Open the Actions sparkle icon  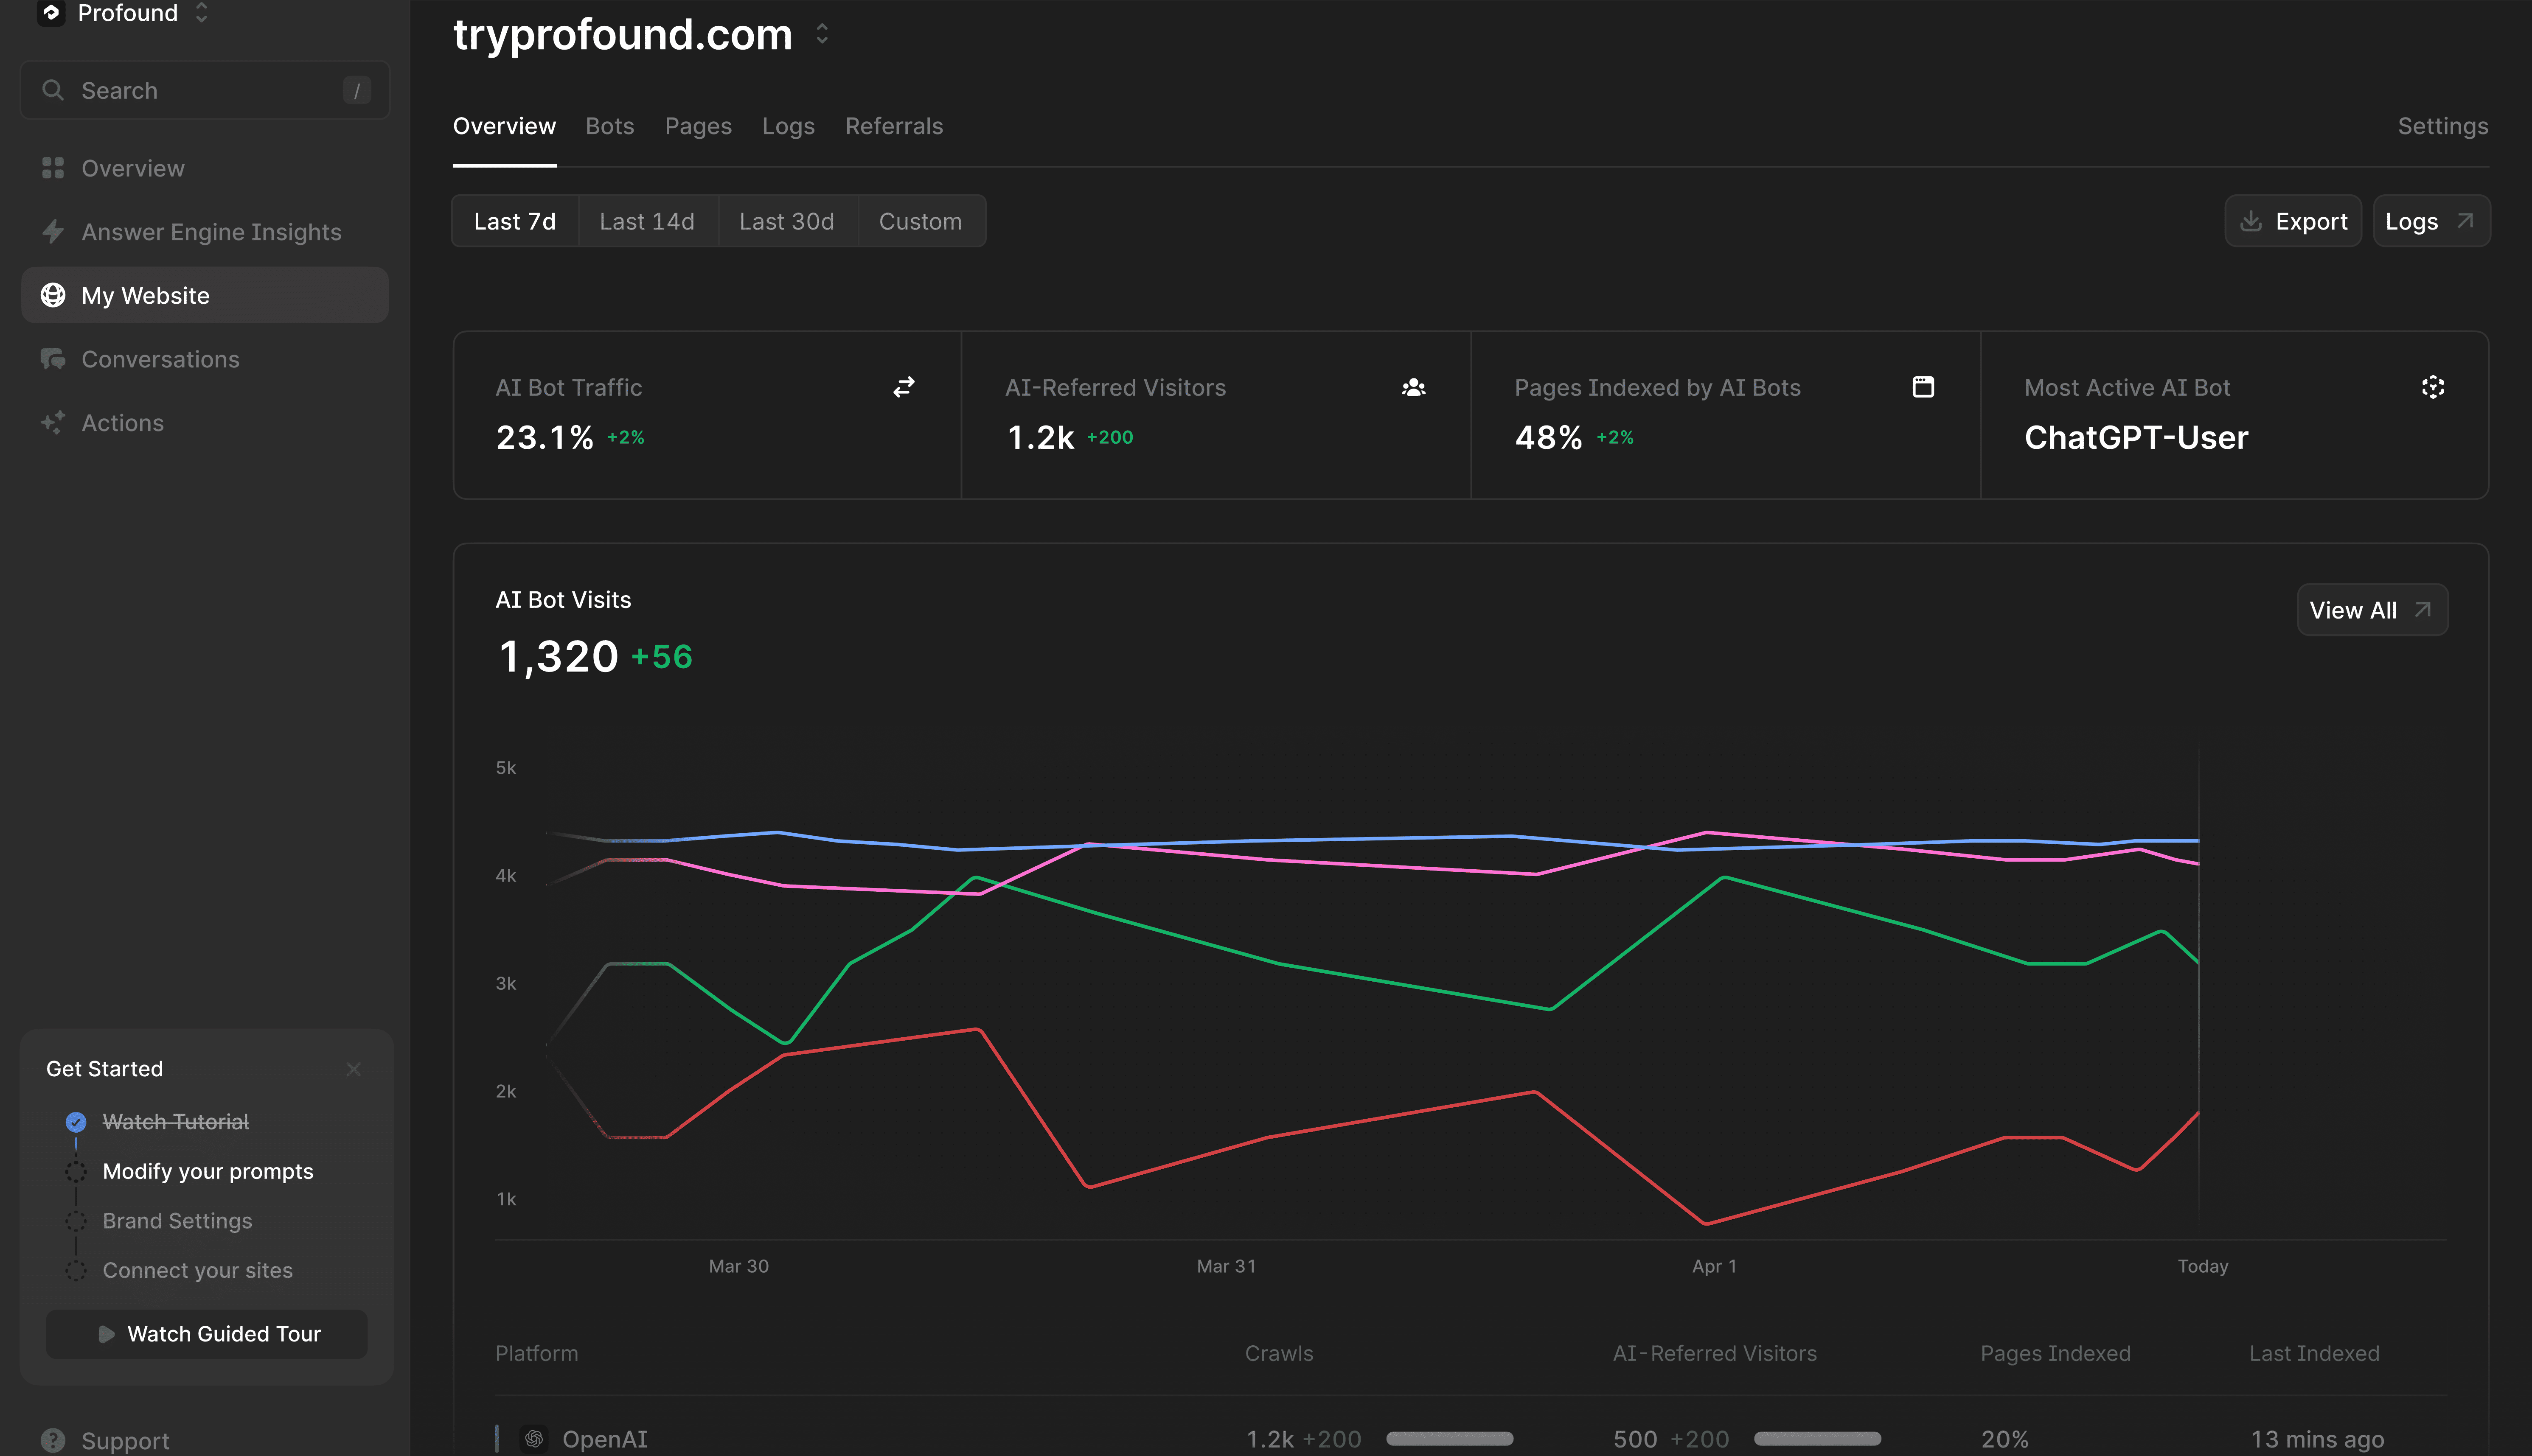53,422
